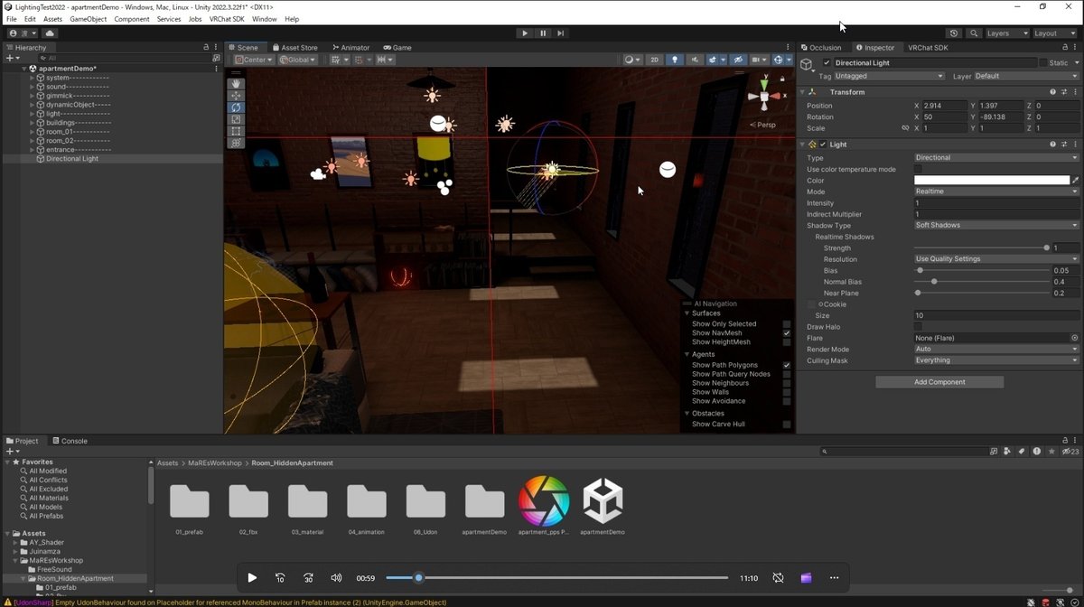
Task: Toggle 2D scene view mode
Action: coord(655,60)
